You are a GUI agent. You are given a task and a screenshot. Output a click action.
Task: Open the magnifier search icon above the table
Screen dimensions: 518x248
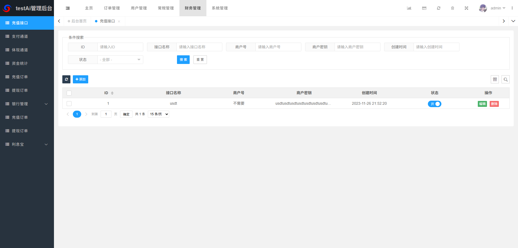(506, 79)
